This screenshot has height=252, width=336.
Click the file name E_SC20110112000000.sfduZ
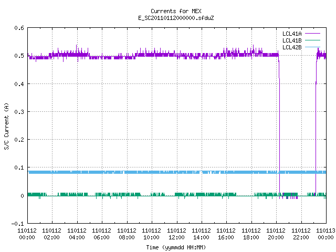[176, 18]
